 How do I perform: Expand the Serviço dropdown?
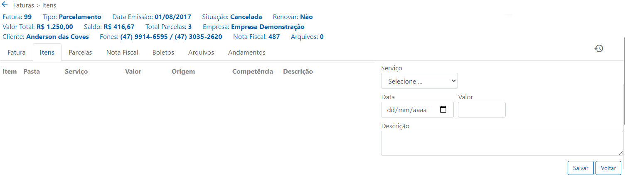tap(419, 81)
